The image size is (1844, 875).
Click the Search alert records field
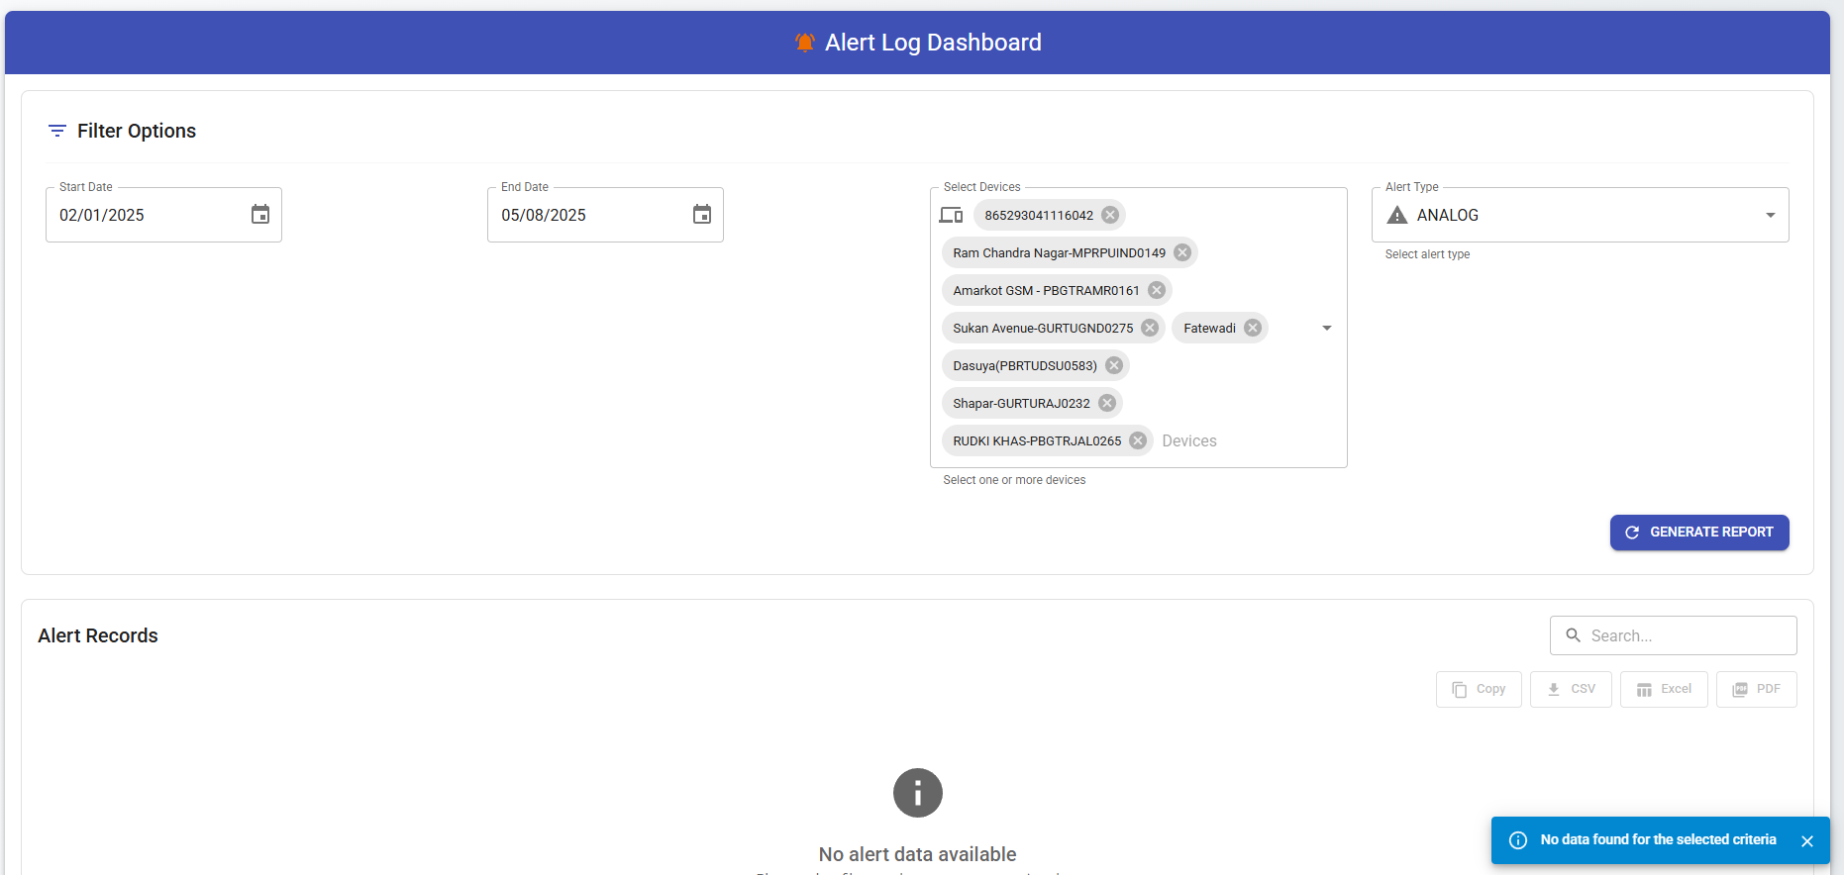point(1674,635)
